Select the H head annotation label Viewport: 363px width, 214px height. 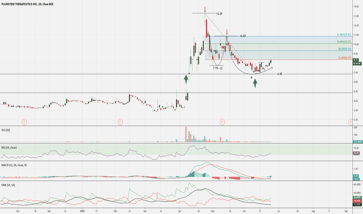252,77
